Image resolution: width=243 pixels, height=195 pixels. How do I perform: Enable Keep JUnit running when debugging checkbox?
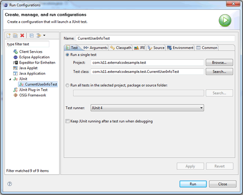pos(68,121)
